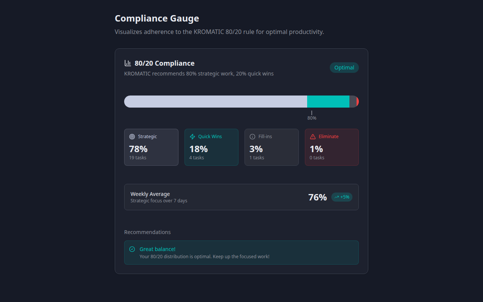
Task: Toggle the Eliminate category card
Action: click(332, 147)
